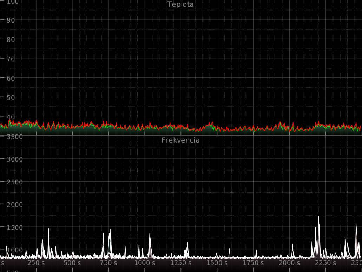Viewport: 362px width, 272px height.
Task: Select the 50 label on the Teplota axis
Action: tap(11, 97)
